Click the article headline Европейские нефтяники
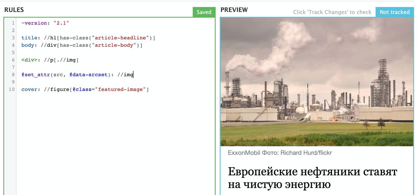 [x=313, y=178]
